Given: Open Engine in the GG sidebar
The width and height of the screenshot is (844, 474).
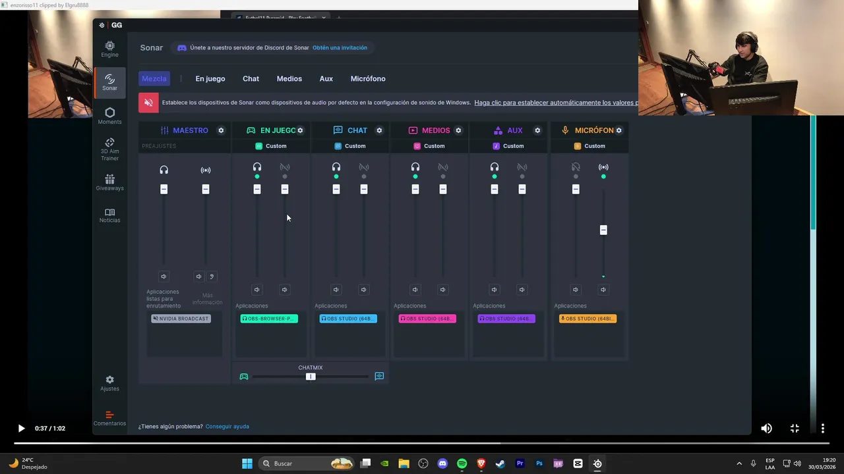Looking at the screenshot, I should point(109,49).
